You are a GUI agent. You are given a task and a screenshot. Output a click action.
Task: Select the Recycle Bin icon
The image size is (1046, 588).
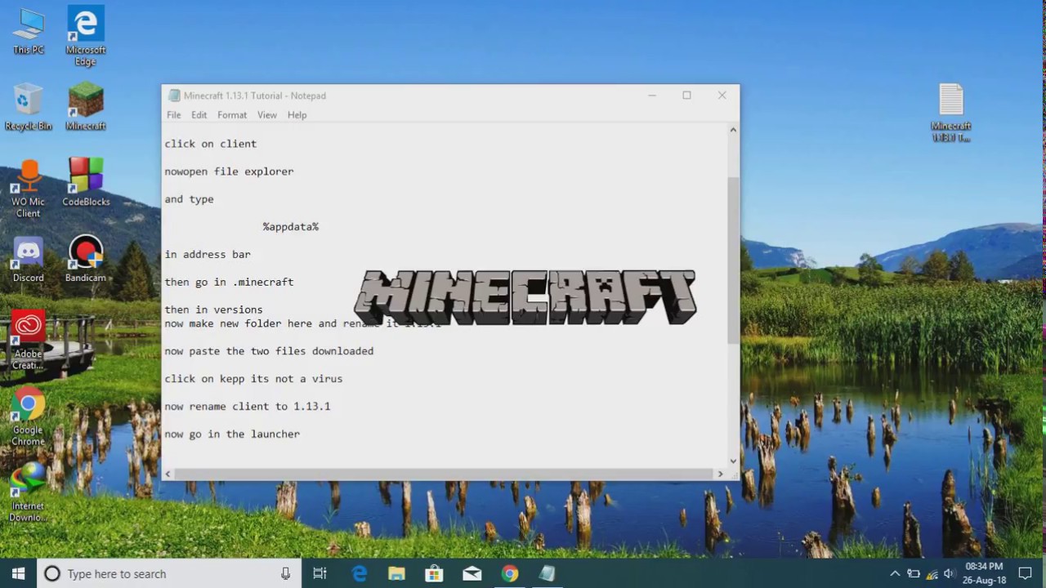tap(28, 106)
